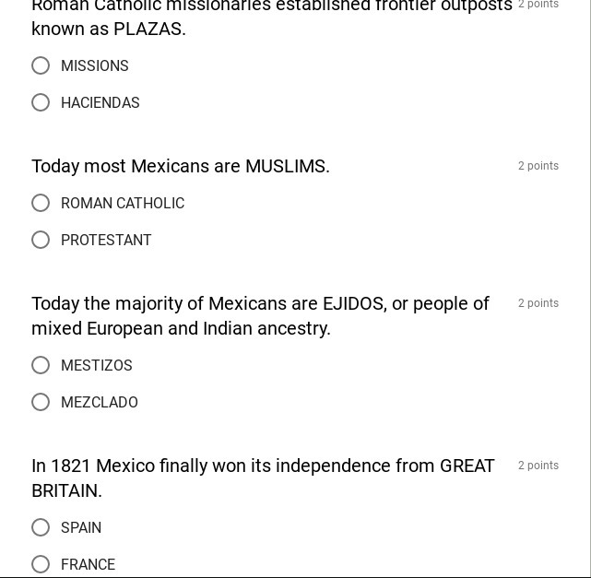Click the MESTIZOS label text
The image size is (591, 578).
pos(97,366)
